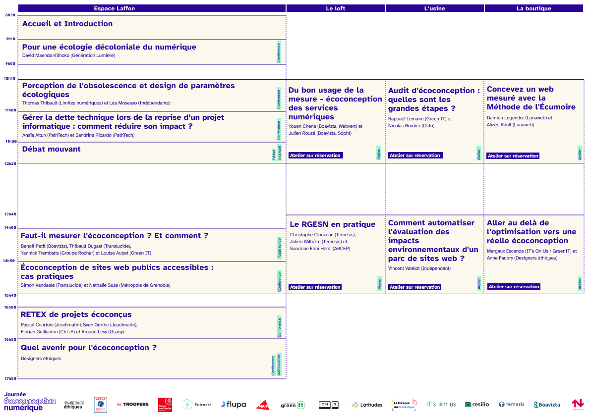Click speaker line 'Anaïs Altun (PathTech) et Sandrine Ricardo'

coord(78,135)
